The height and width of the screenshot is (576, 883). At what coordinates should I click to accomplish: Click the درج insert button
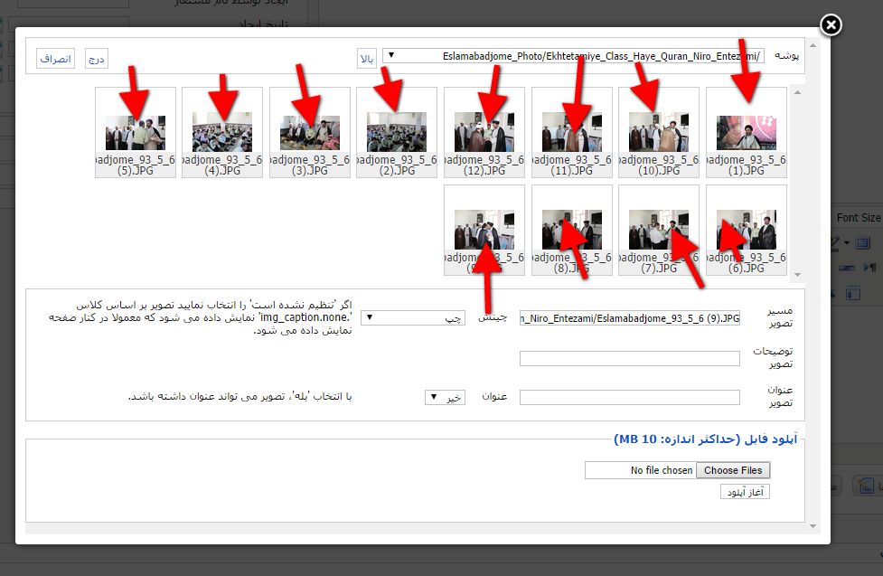pyautogui.click(x=97, y=59)
